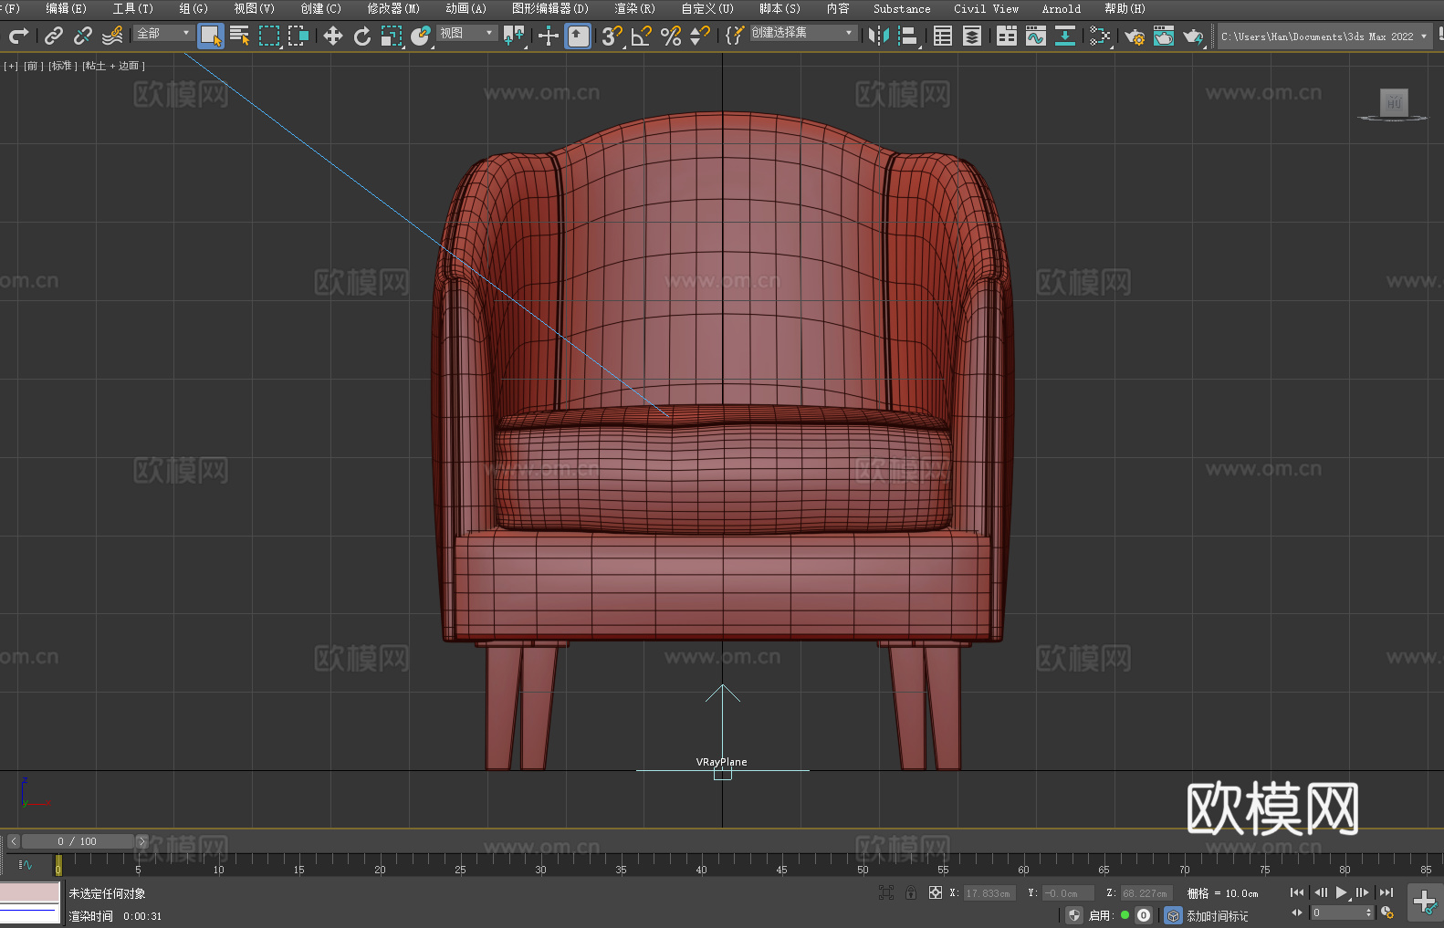1444x928 pixels.
Task: Select the Unlink selection tool
Action: (x=83, y=36)
